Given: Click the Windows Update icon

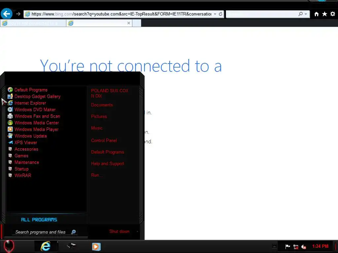Looking at the screenshot, I should pos(10,136).
